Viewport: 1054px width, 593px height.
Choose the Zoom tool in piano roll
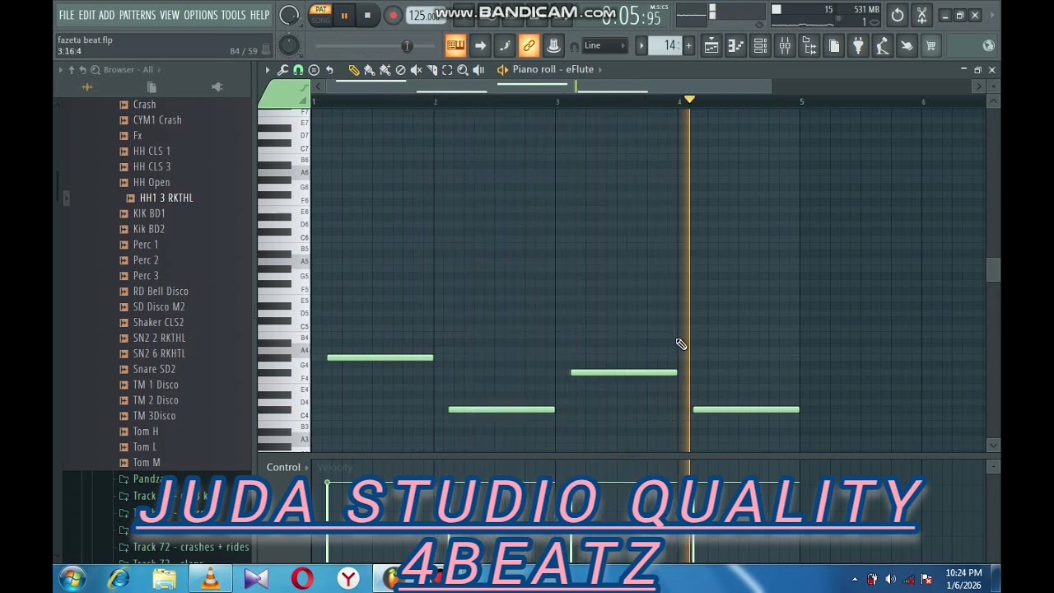click(x=463, y=70)
